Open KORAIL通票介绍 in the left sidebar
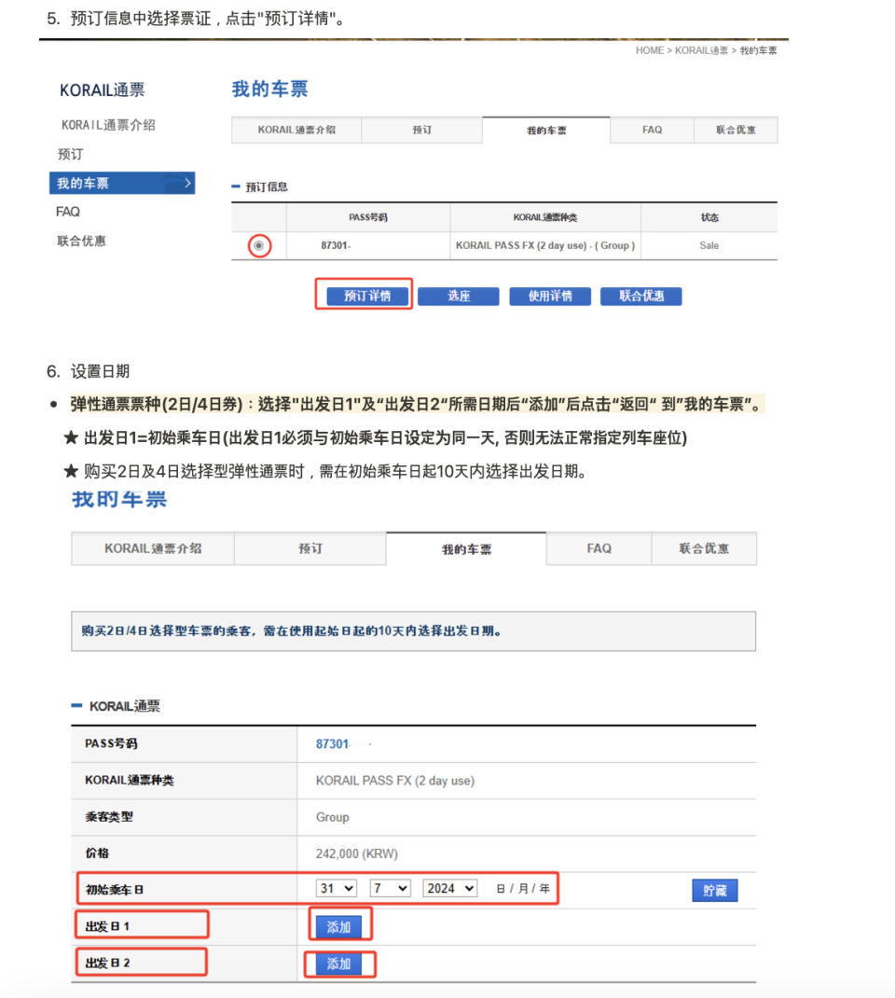This screenshot has height=998, width=895. point(108,125)
